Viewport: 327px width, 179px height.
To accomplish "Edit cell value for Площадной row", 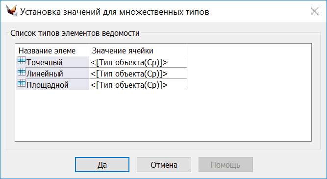I will [138, 84].
